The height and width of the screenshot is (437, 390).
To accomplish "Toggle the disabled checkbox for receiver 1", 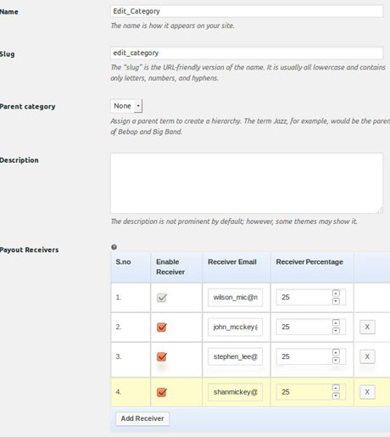I will pos(162,297).
